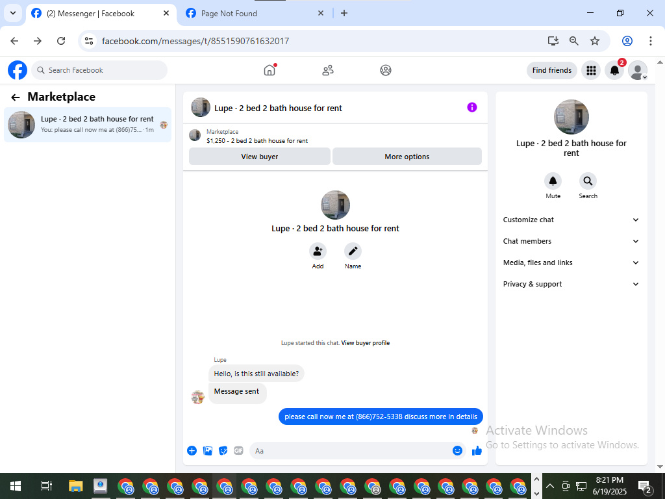
Task: Click the Find friends button
Action: [x=552, y=70]
